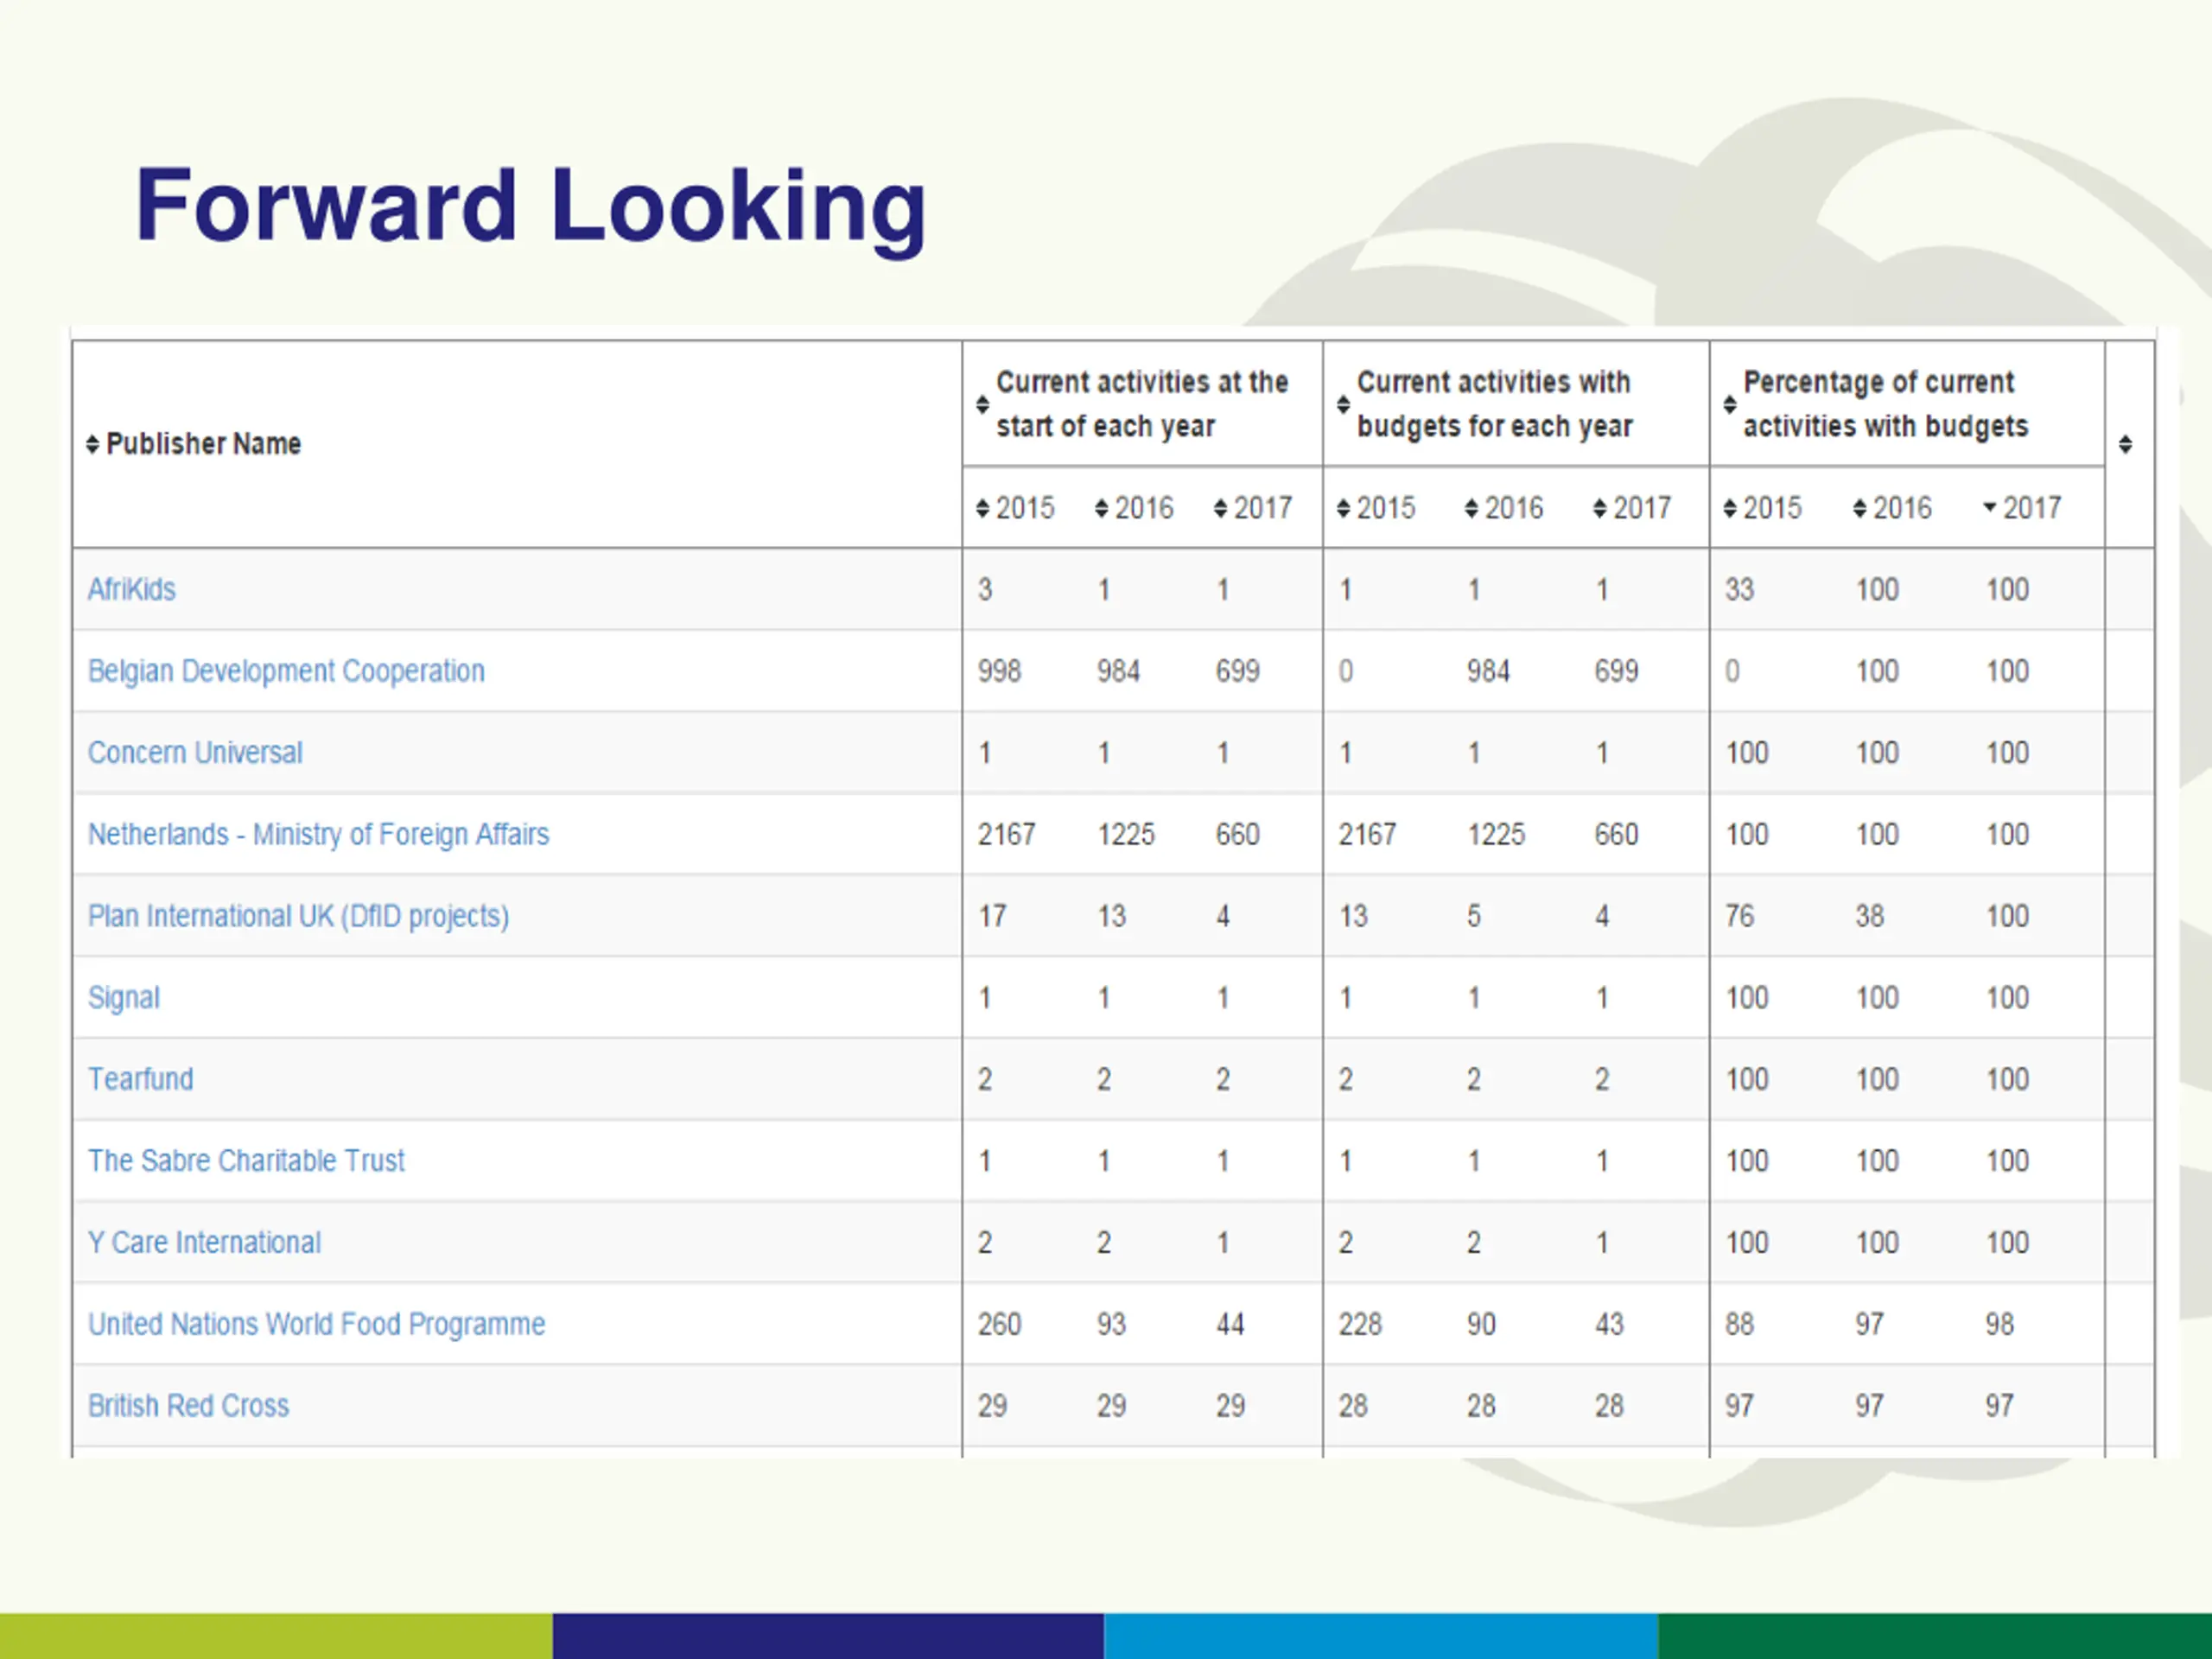Screen dimensions: 2212x1659
Task: Sort by 2017 activities with budgets column
Action: [1632, 508]
